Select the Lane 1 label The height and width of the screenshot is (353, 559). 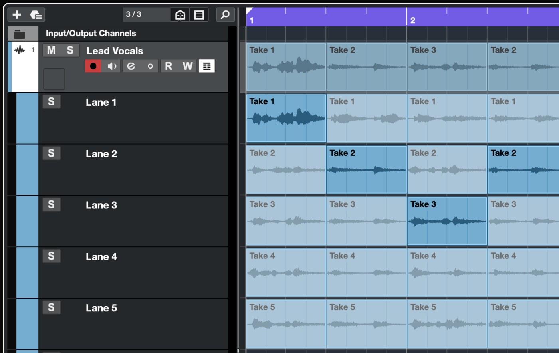[101, 103]
